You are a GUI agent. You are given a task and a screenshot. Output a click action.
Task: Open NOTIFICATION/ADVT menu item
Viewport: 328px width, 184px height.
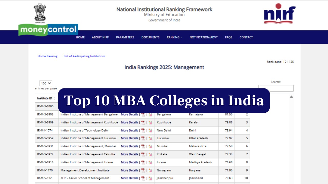(204, 37)
